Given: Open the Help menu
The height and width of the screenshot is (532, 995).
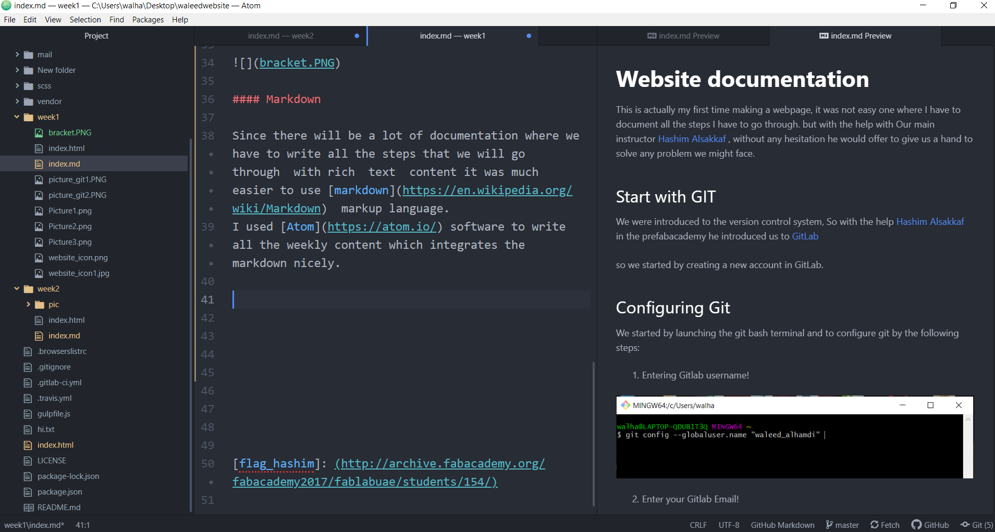Looking at the screenshot, I should pos(180,20).
